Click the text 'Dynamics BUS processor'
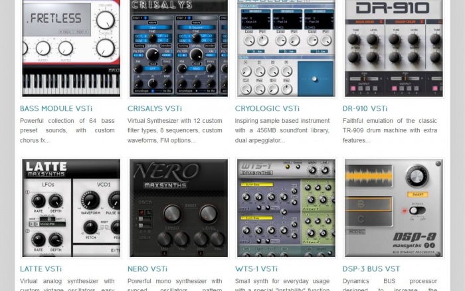 tap(390, 281)
